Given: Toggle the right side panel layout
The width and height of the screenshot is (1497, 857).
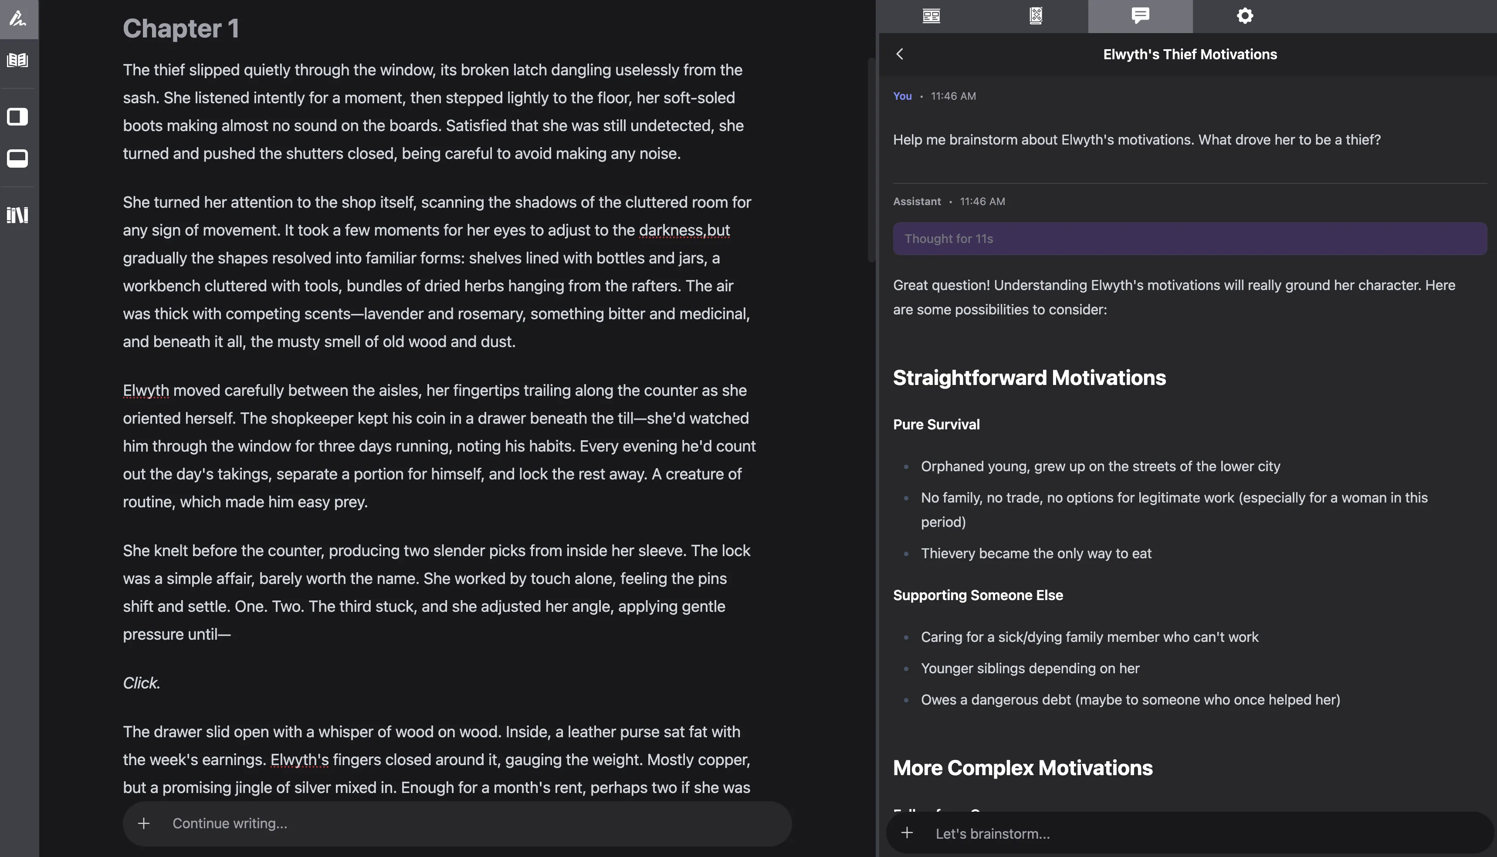Looking at the screenshot, I should [x=18, y=117].
